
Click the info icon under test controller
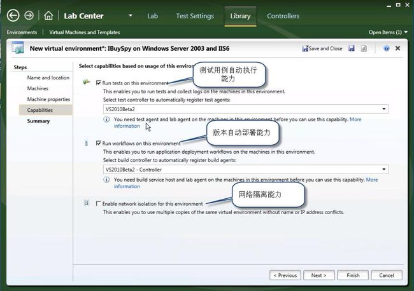click(106, 119)
